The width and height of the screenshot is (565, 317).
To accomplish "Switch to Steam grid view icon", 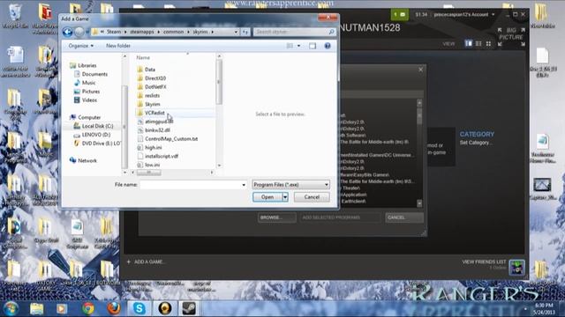I will tap(488, 43).
